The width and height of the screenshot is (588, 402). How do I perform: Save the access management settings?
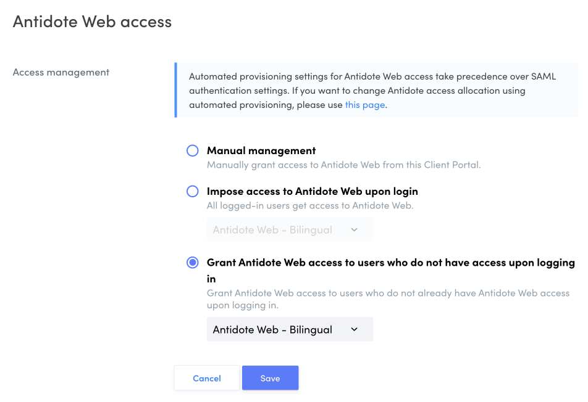[x=271, y=378]
